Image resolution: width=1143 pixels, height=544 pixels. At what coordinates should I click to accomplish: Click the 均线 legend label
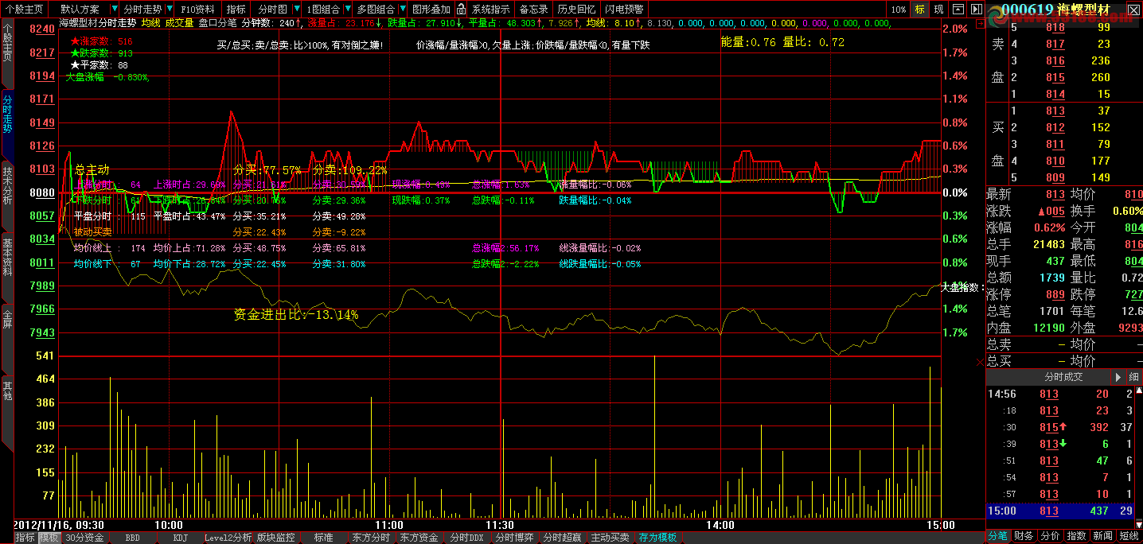coord(151,23)
